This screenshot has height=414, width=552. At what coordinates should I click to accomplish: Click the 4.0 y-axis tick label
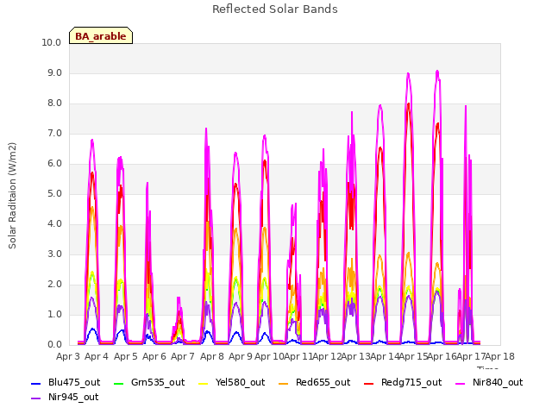pyautogui.click(x=54, y=224)
